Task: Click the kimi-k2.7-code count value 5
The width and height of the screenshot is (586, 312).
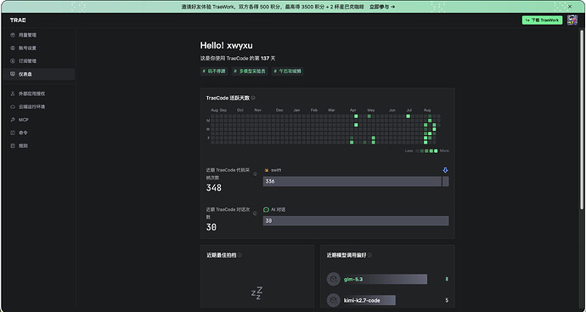Action: click(447, 300)
